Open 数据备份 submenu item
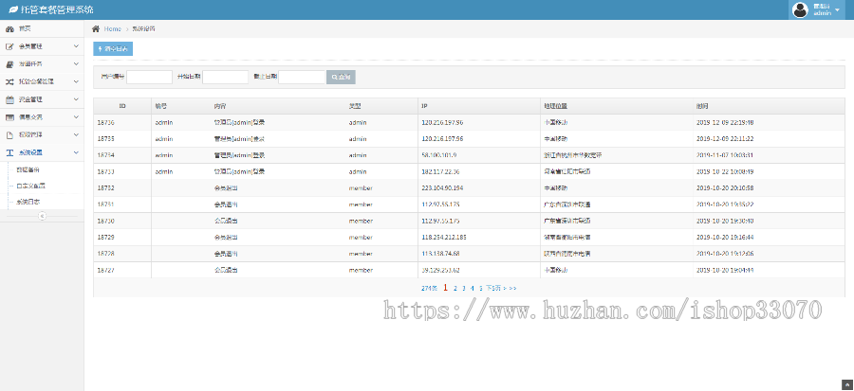This screenshot has width=854, height=391. pyautogui.click(x=28, y=169)
